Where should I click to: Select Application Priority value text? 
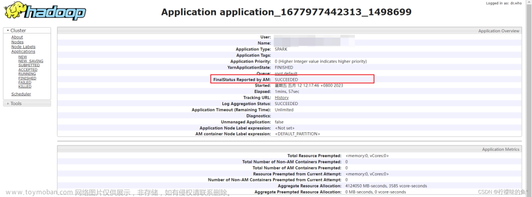321,61
